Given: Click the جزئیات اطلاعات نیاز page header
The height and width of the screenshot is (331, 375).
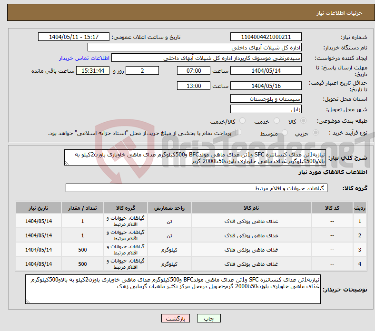Looking at the screenshot, I should (x=340, y=13).
